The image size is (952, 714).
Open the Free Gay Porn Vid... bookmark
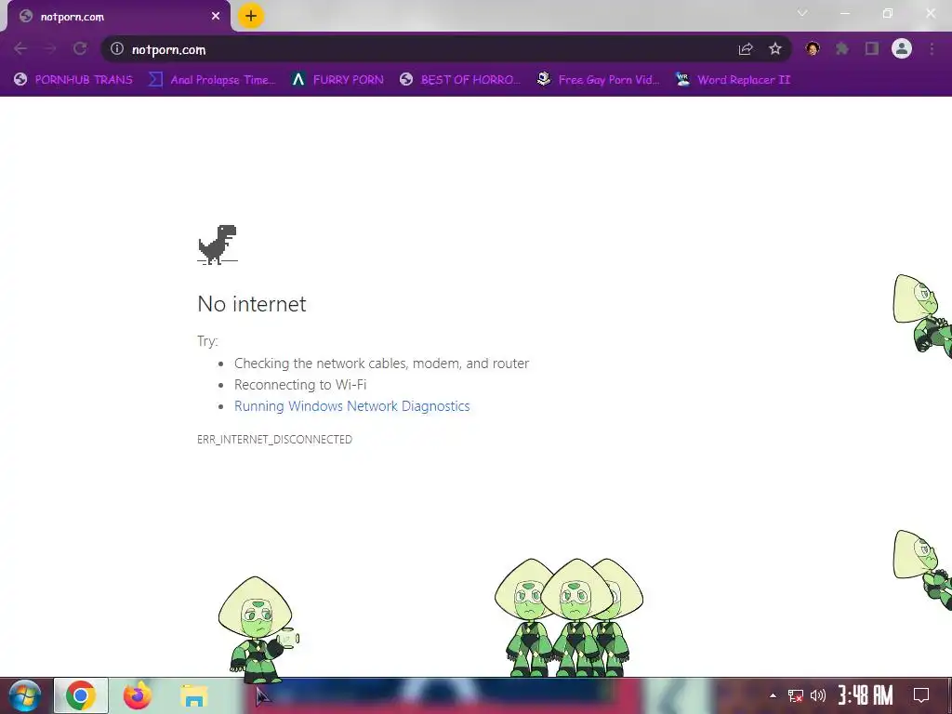598,80
